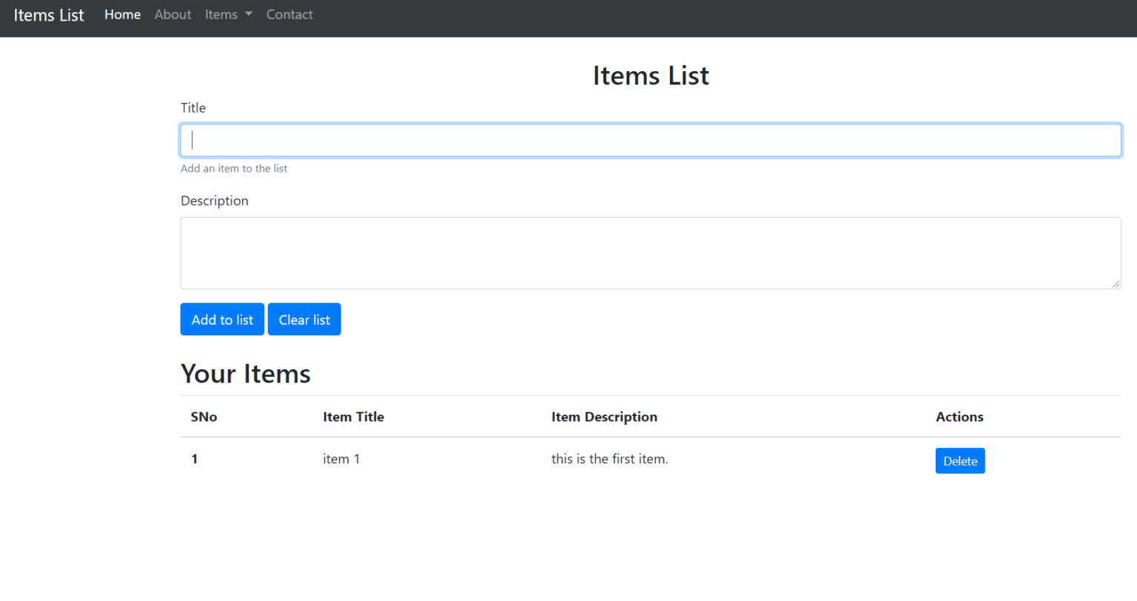The image size is (1137, 601).
Task: Click the Items dropdown caret arrow
Action: point(247,14)
